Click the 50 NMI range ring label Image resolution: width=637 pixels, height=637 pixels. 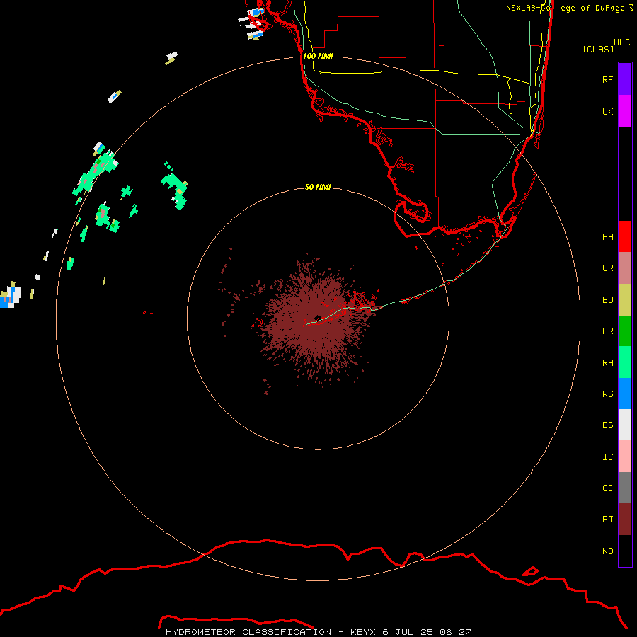(x=318, y=187)
